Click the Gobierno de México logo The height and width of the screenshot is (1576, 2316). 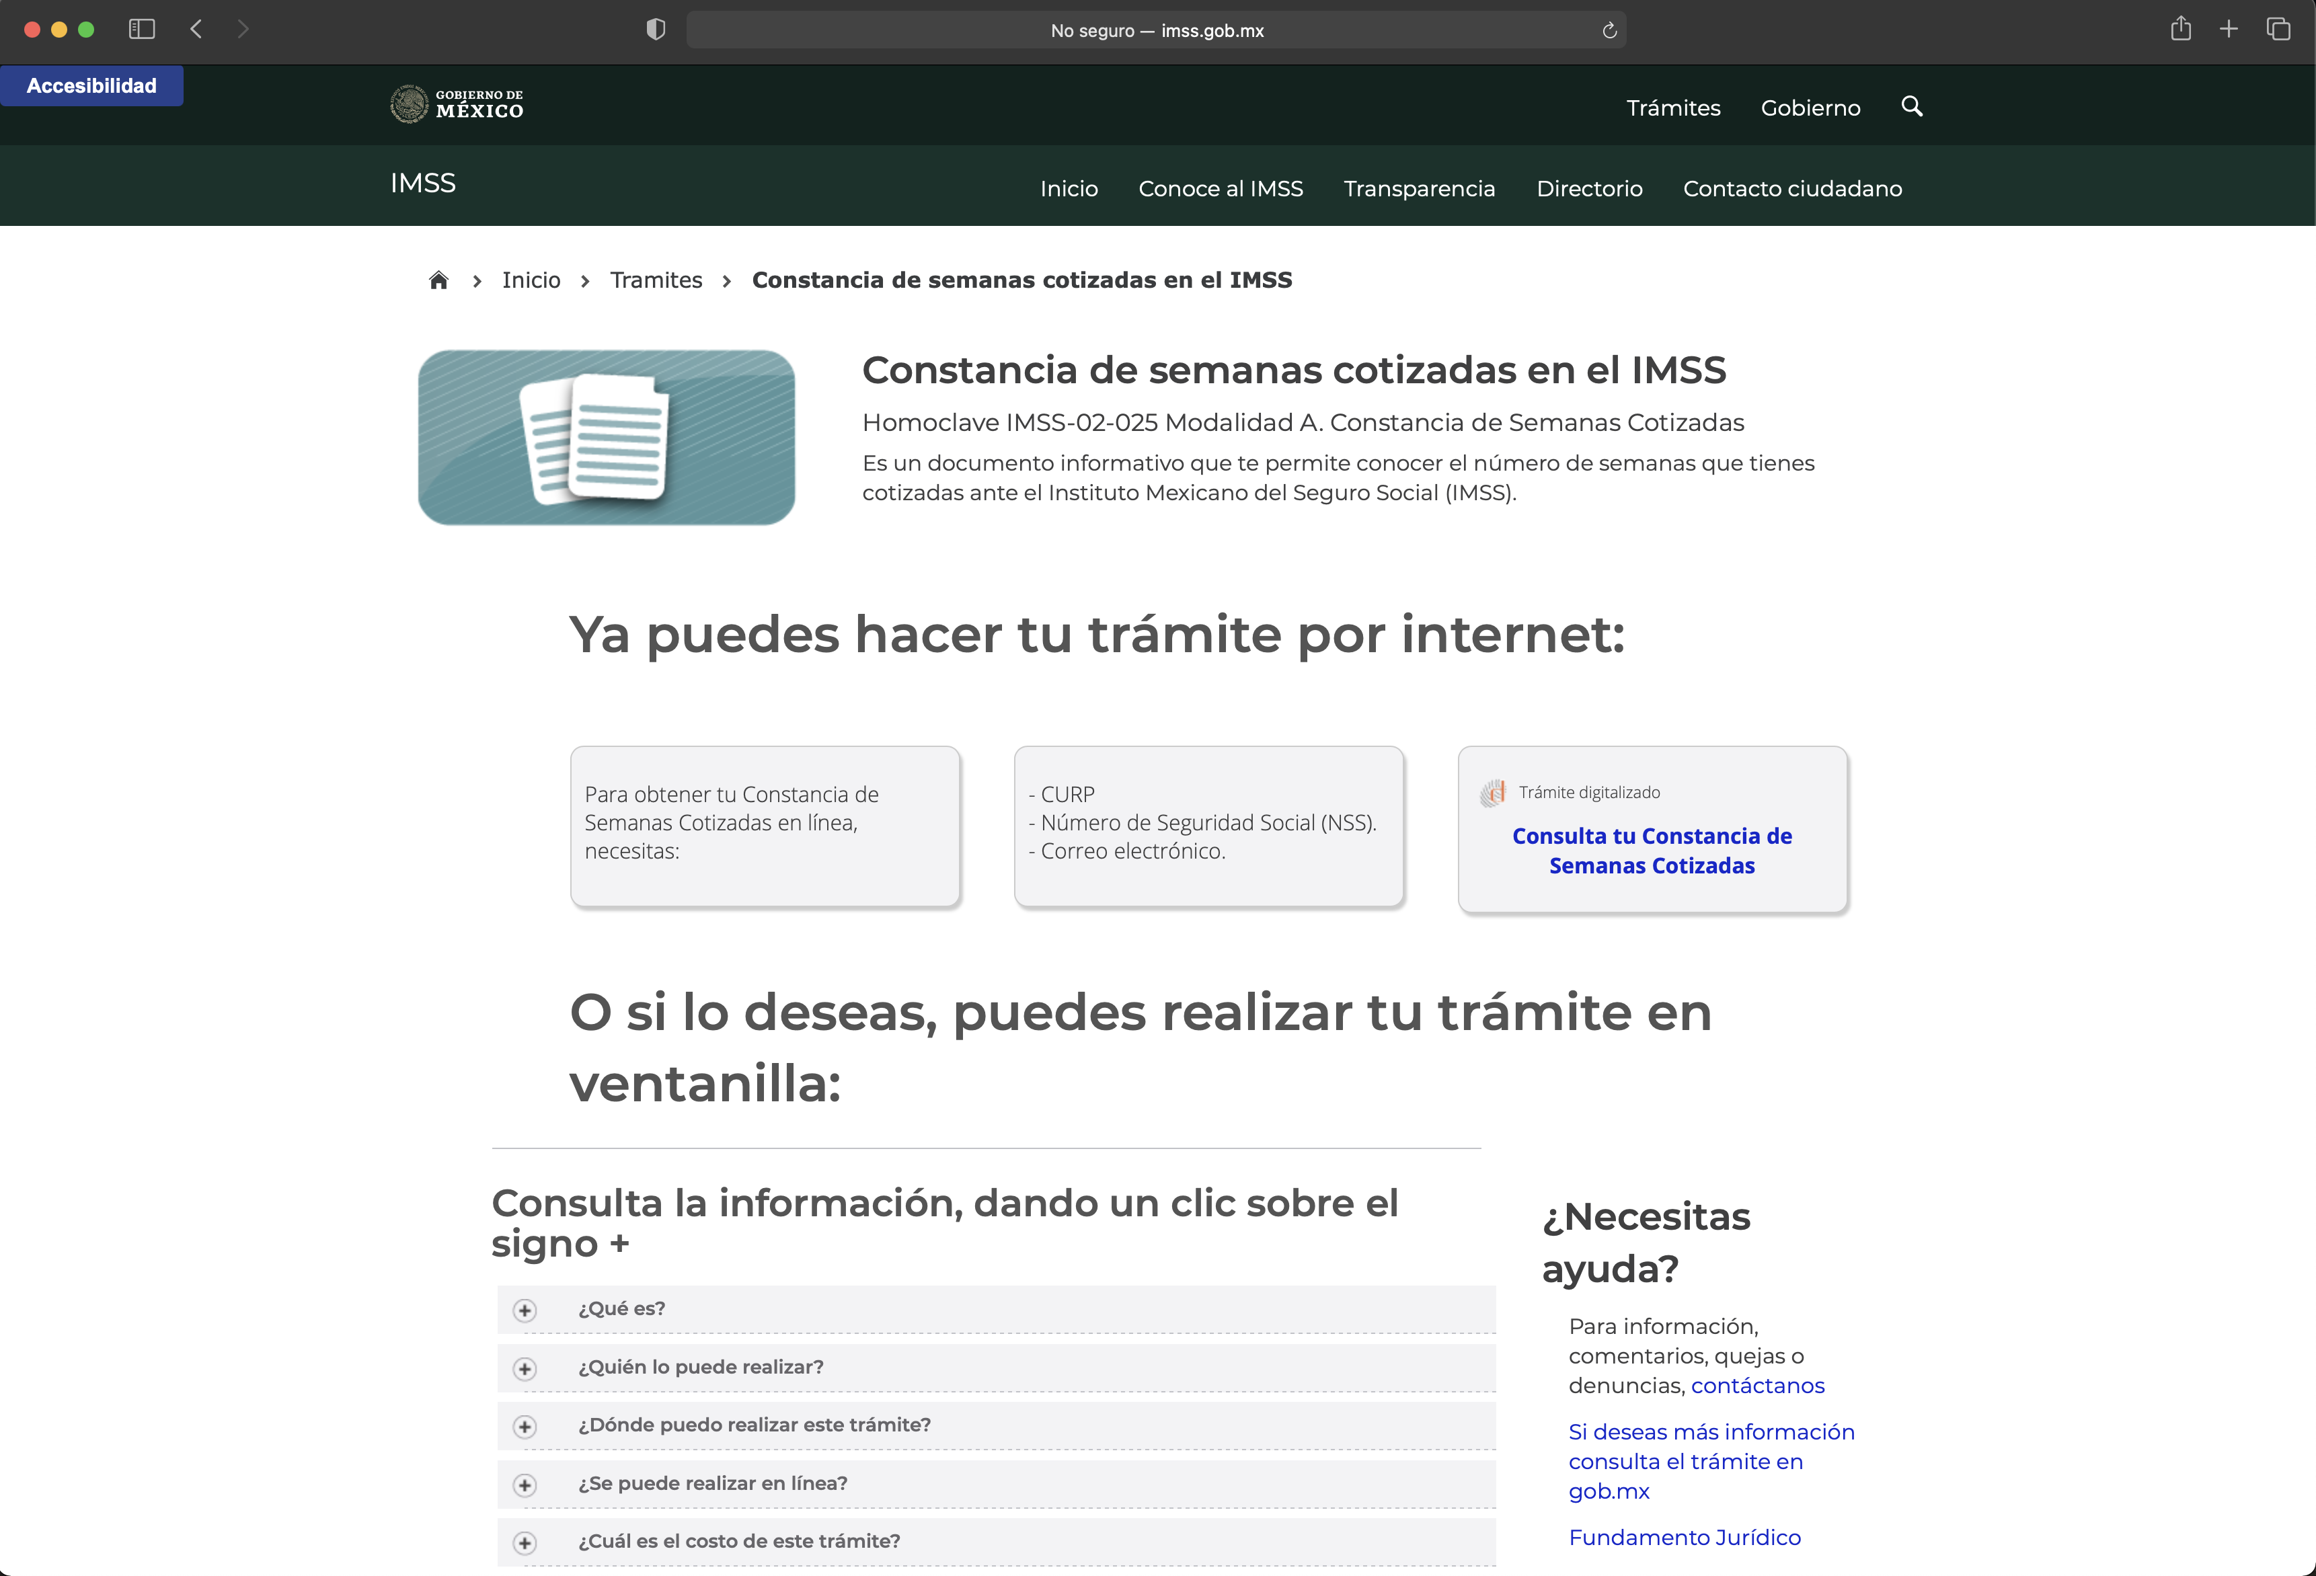tap(457, 104)
